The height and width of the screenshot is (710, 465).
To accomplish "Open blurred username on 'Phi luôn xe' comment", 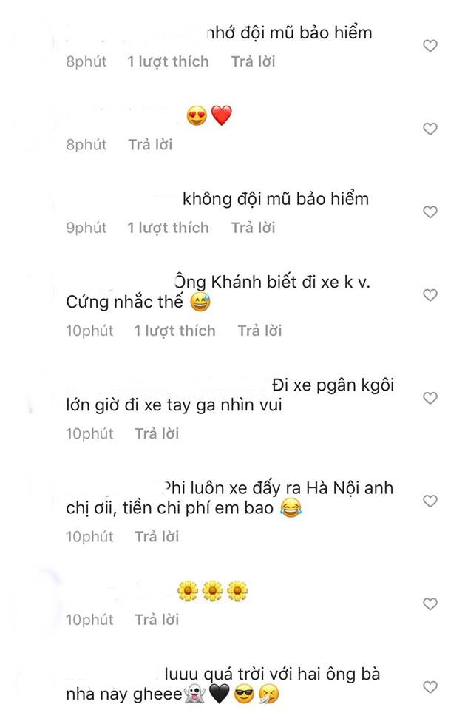I will (x=113, y=488).
